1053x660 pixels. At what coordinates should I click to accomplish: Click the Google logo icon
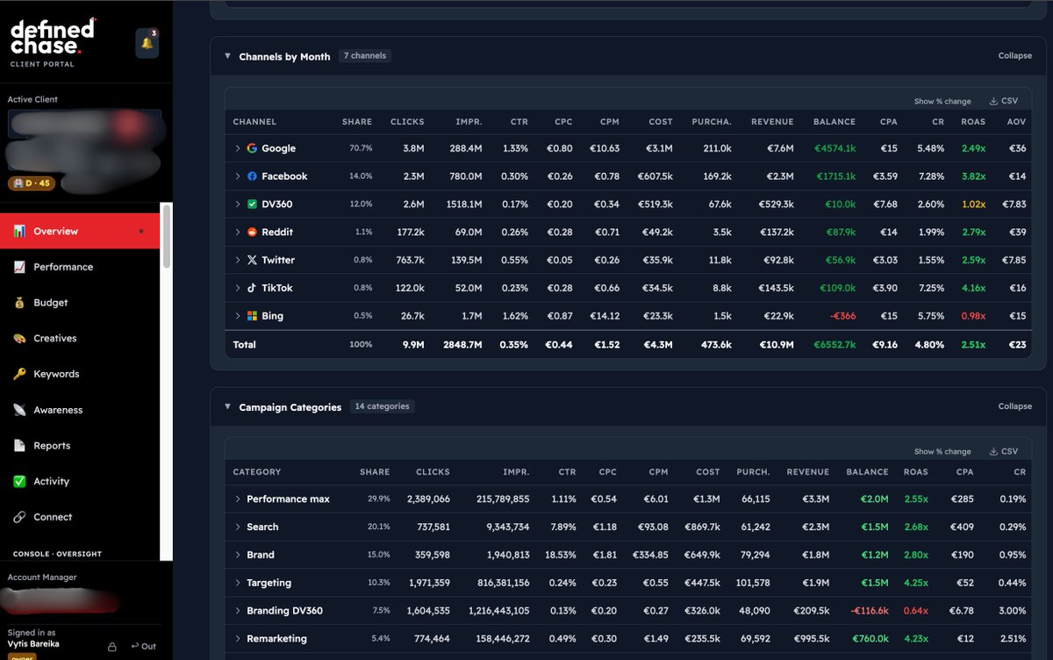[x=252, y=148]
